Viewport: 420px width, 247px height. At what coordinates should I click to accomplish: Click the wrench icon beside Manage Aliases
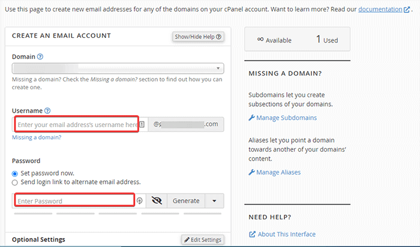click(251, 173)
